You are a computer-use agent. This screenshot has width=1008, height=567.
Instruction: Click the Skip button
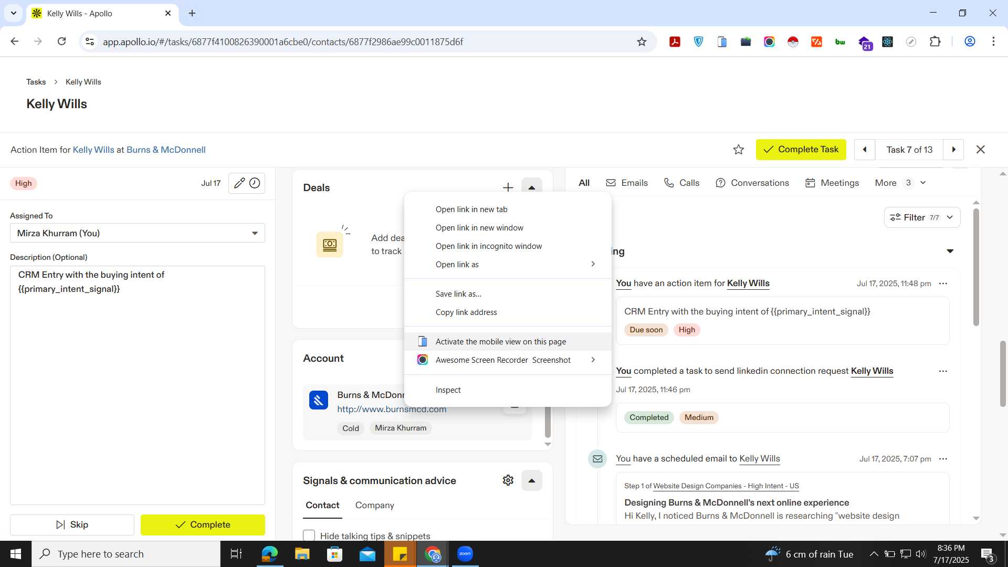[72, 524]
